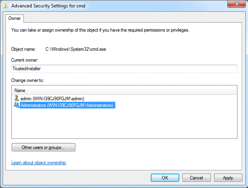Open Learn about object ownership link
Image resolution: width=248 pixels, height=188 pixels.
point(38,163)
